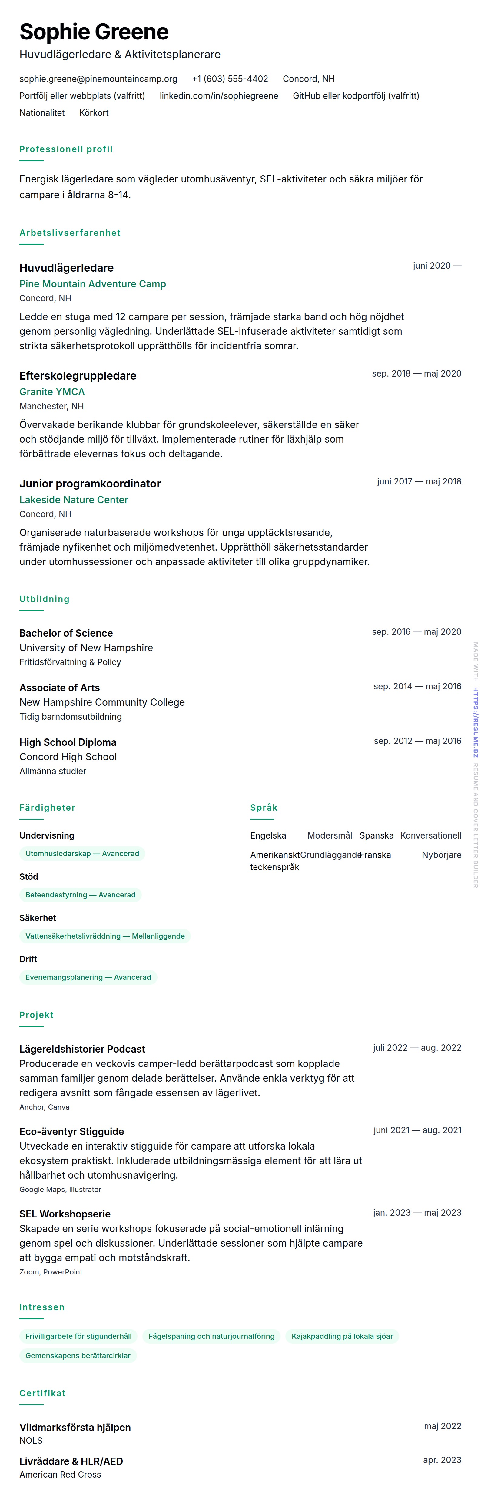Click the resume.bz watermark link
The width and height of the screenshot is (481, 1500).
475,722
